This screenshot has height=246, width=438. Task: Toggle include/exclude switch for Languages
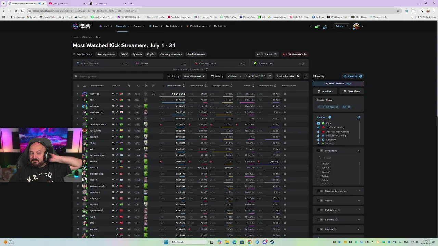(x=320, y=151)
